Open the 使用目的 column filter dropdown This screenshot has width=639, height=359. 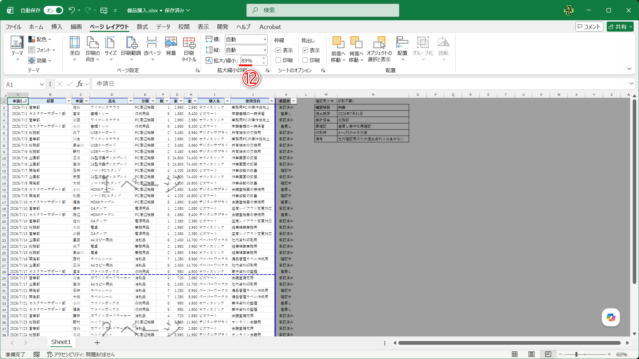click(272, 101)
